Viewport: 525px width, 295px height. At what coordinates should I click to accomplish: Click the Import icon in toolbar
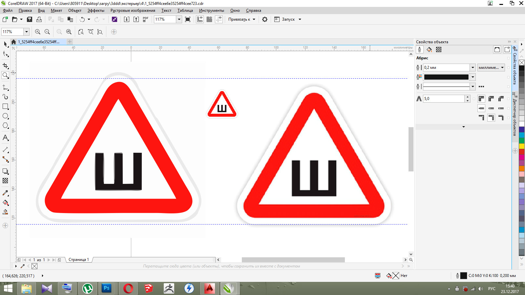tap(127, 19)
